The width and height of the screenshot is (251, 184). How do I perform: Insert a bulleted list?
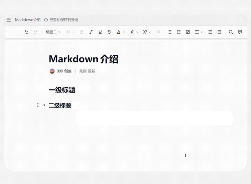pyautogui.click(x=169, y=32)
